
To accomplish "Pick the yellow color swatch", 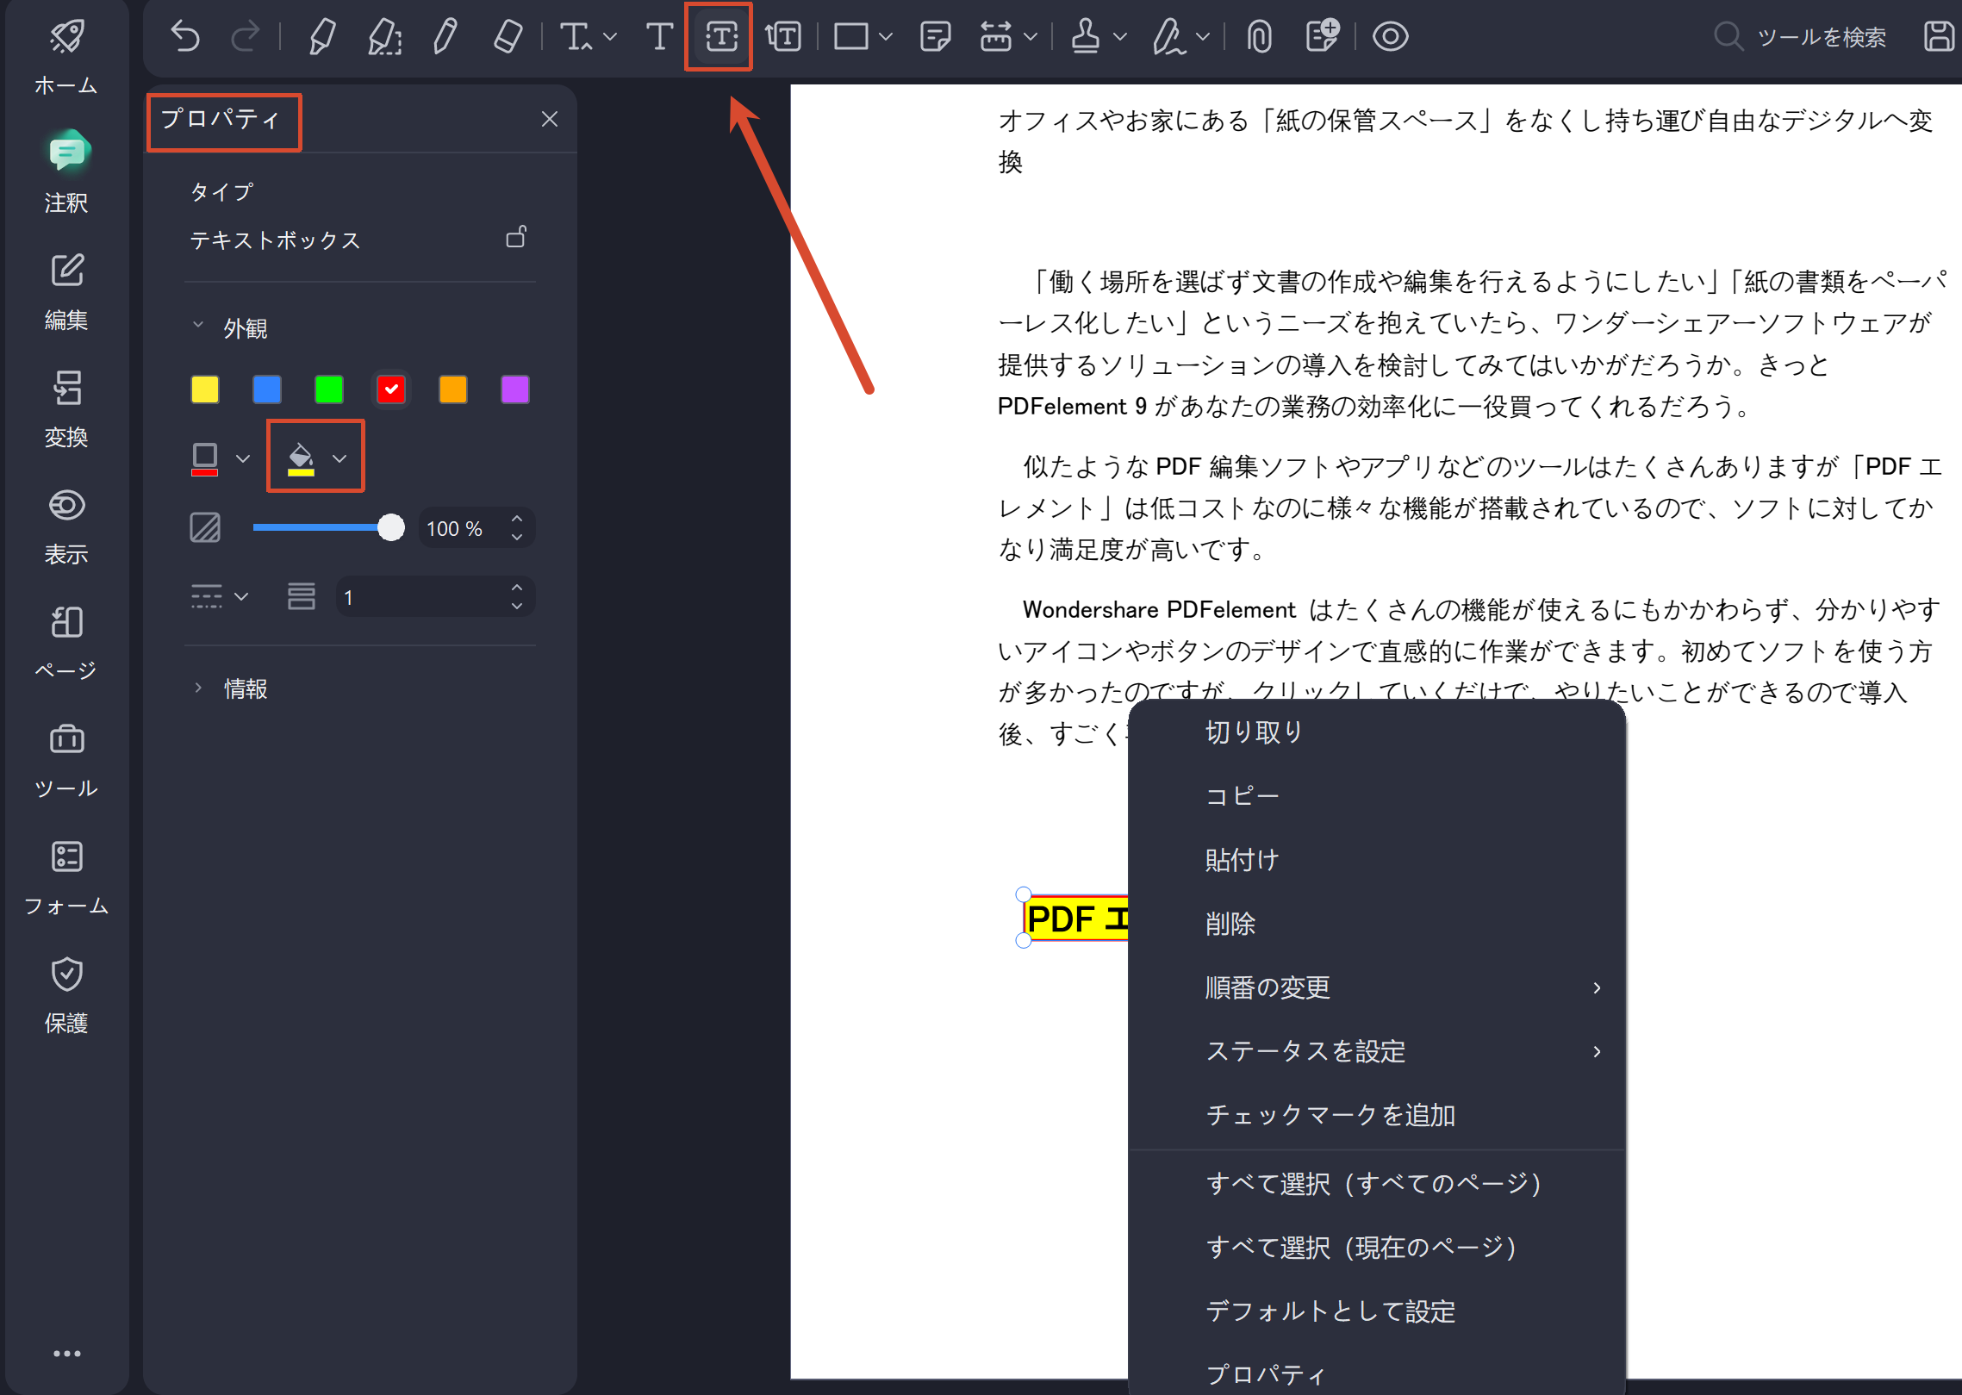I will pyautogui.click(x=205, y=389).
